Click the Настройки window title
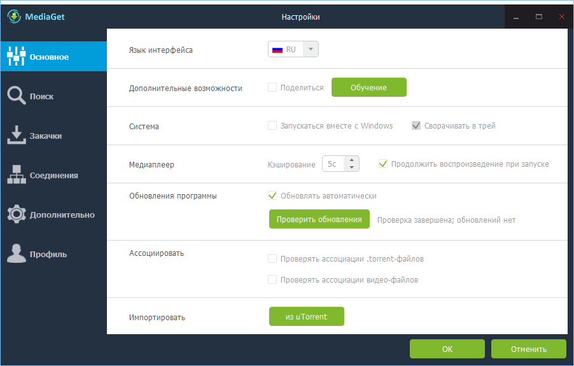Image resolution: width=574 pixels, height=366 pixels. click(x=300, y=17)
